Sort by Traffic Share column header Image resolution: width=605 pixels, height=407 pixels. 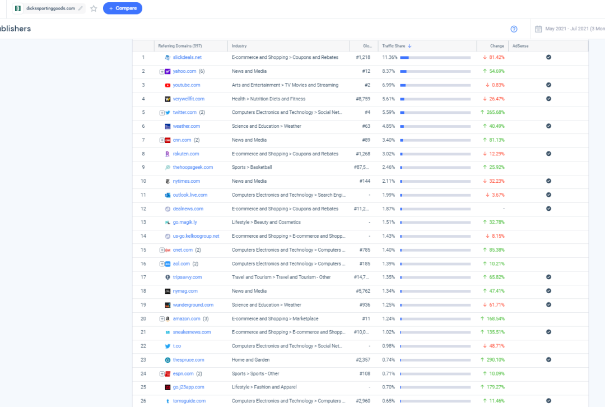(396, 46)
